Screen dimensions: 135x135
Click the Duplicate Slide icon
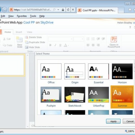point(27,42)
